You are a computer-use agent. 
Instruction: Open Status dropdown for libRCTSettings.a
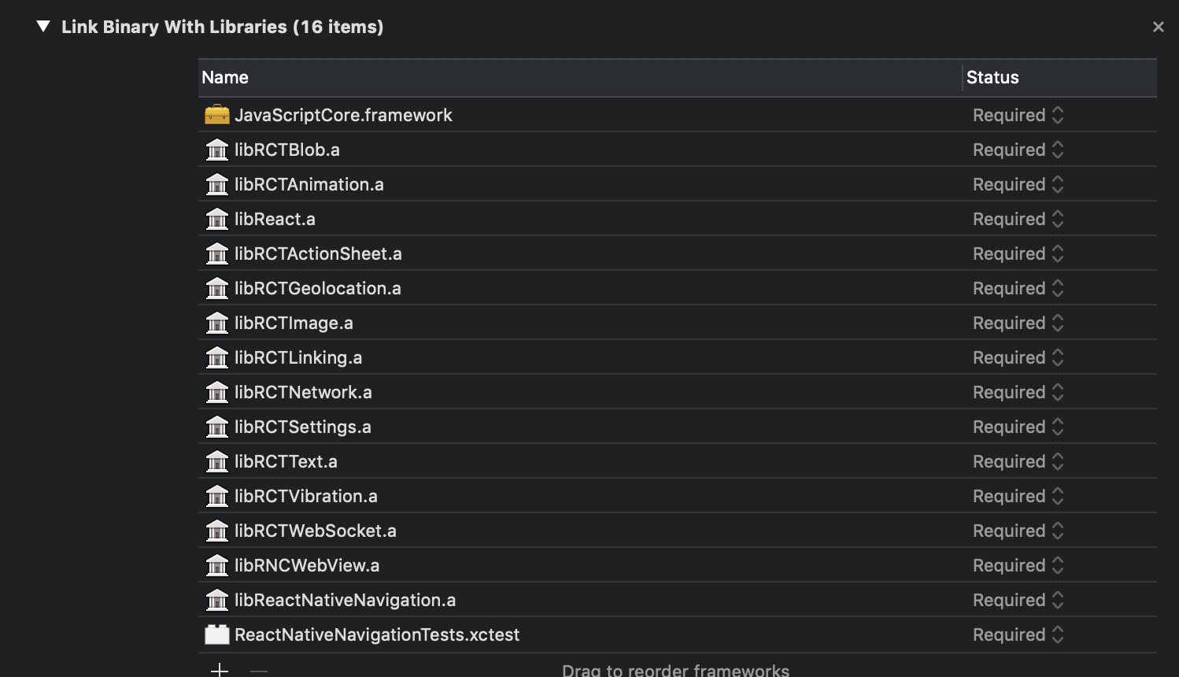(1018, 427)
